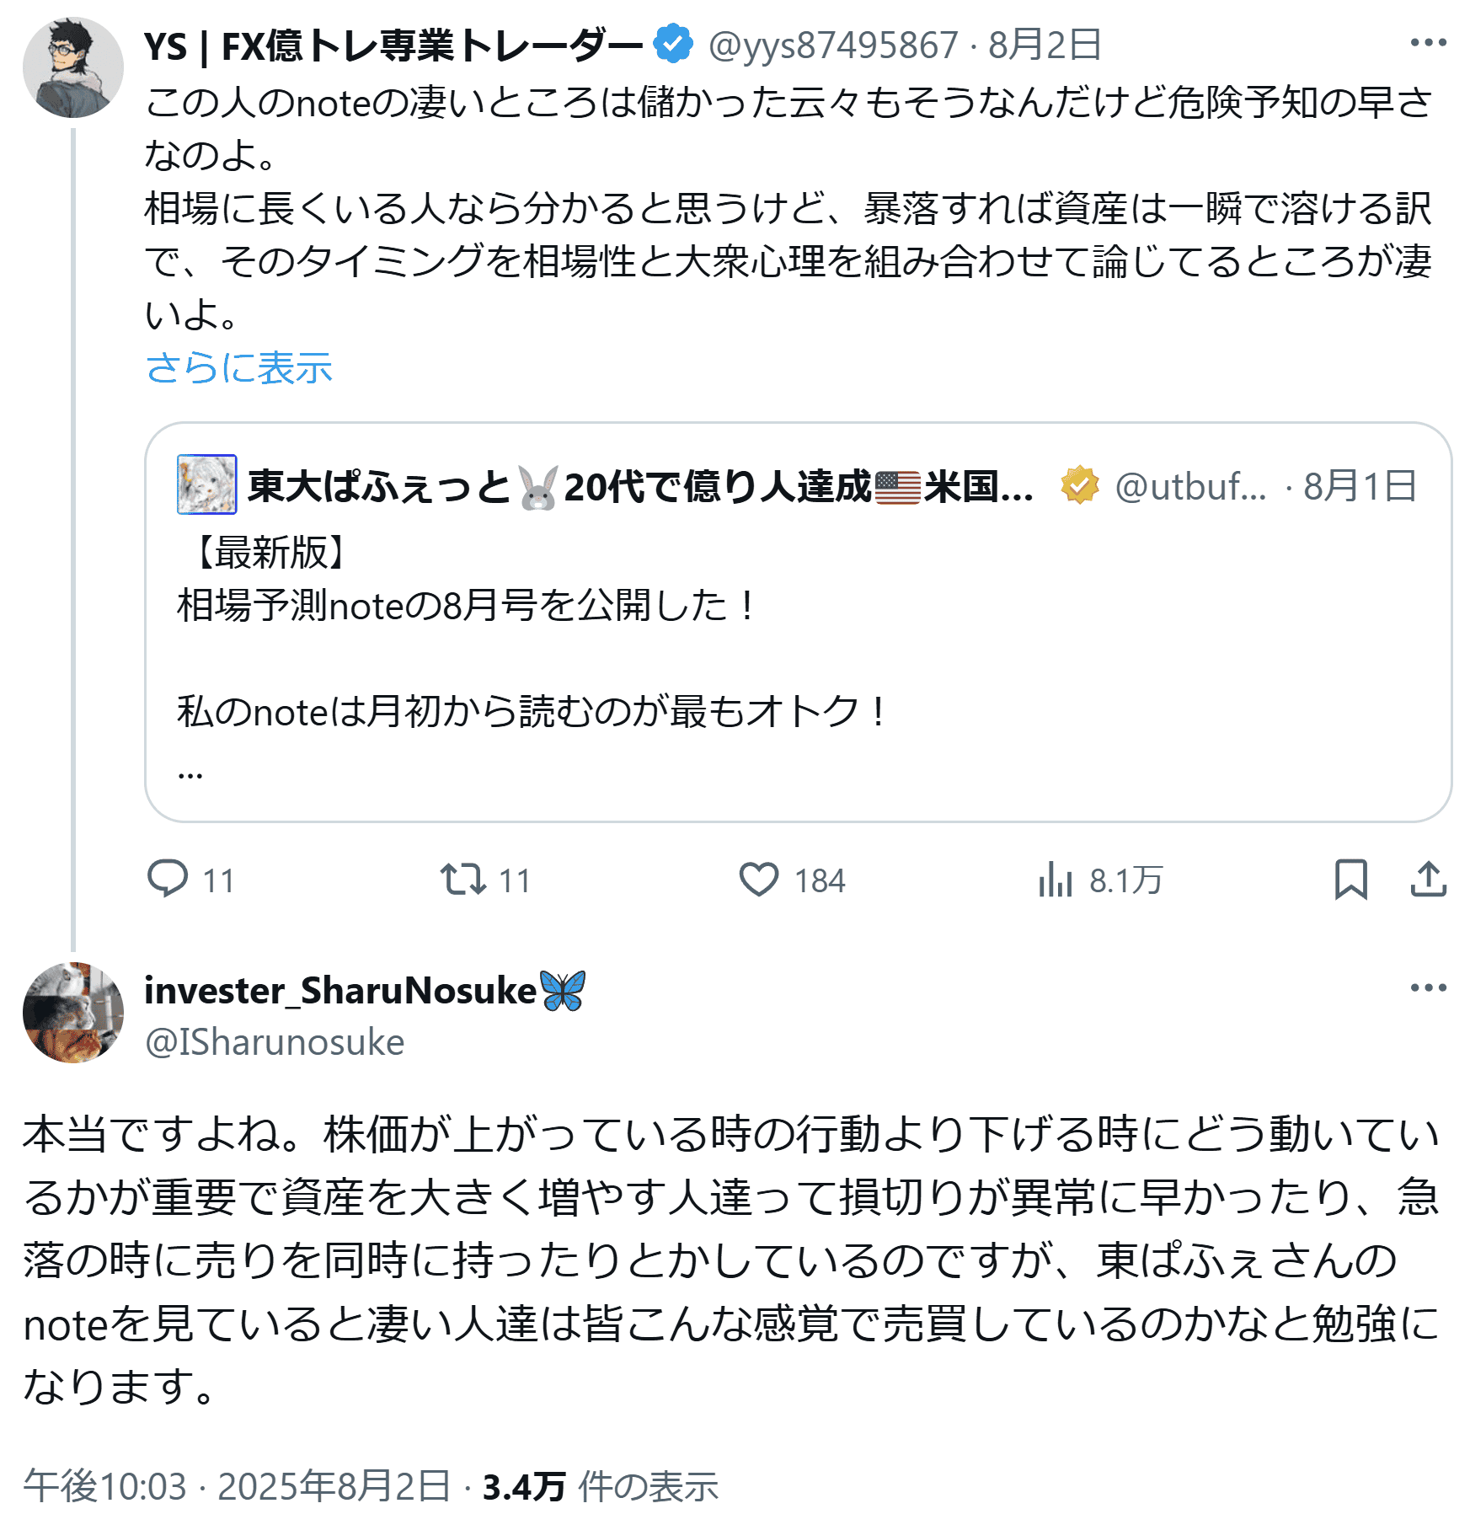Expand tweet with さらに表示 link
Screen dimensions: 1470x1514
239,368
